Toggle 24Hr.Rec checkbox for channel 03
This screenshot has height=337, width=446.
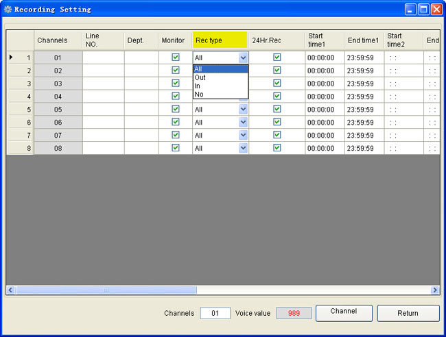coord(277,84)
